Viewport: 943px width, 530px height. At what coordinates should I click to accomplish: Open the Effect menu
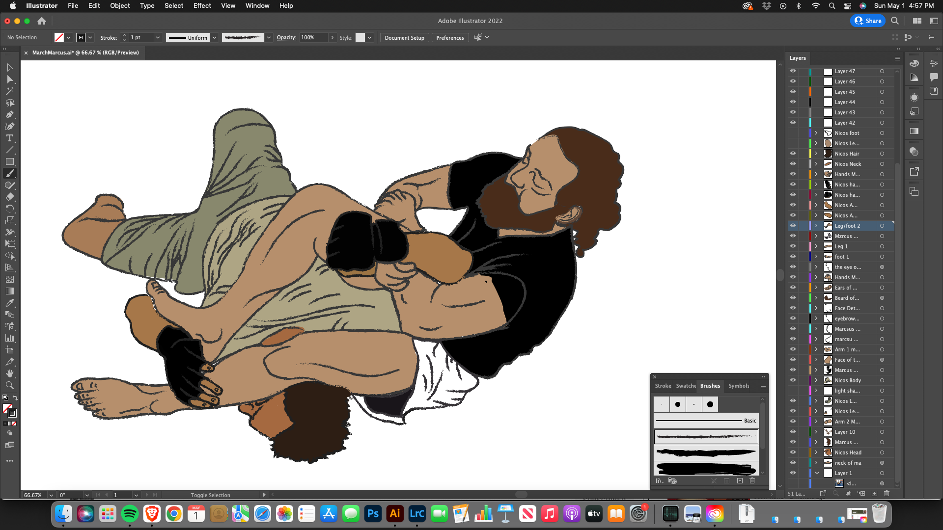pyautogui.click(x=202, y=6)
